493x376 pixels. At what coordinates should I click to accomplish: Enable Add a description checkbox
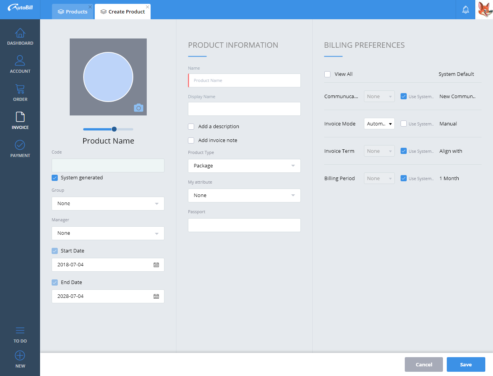191,127
